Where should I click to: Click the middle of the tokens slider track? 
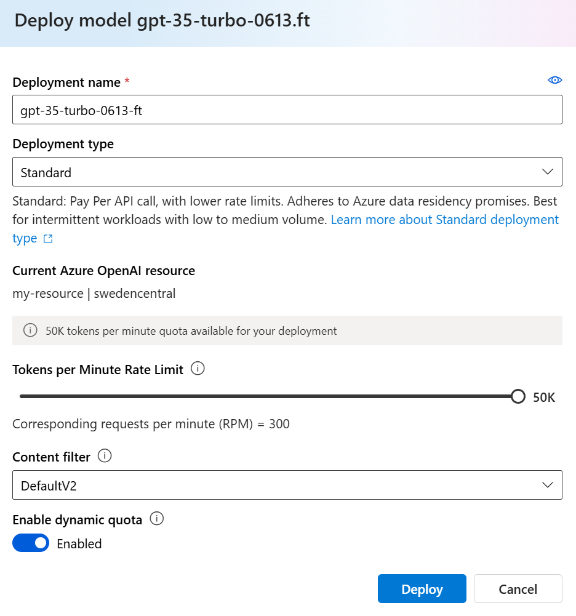268,396
